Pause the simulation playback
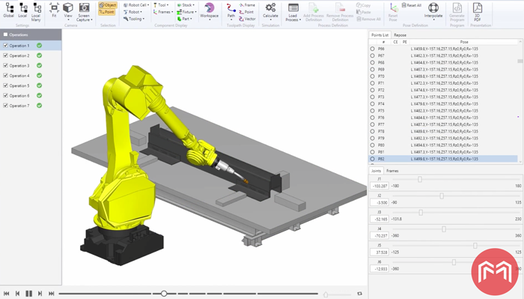Screen dimensions: 524x299 point(29,294)
